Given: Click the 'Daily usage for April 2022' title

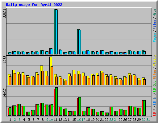Looking at the screenshot, I should click(x=34, y=5).
